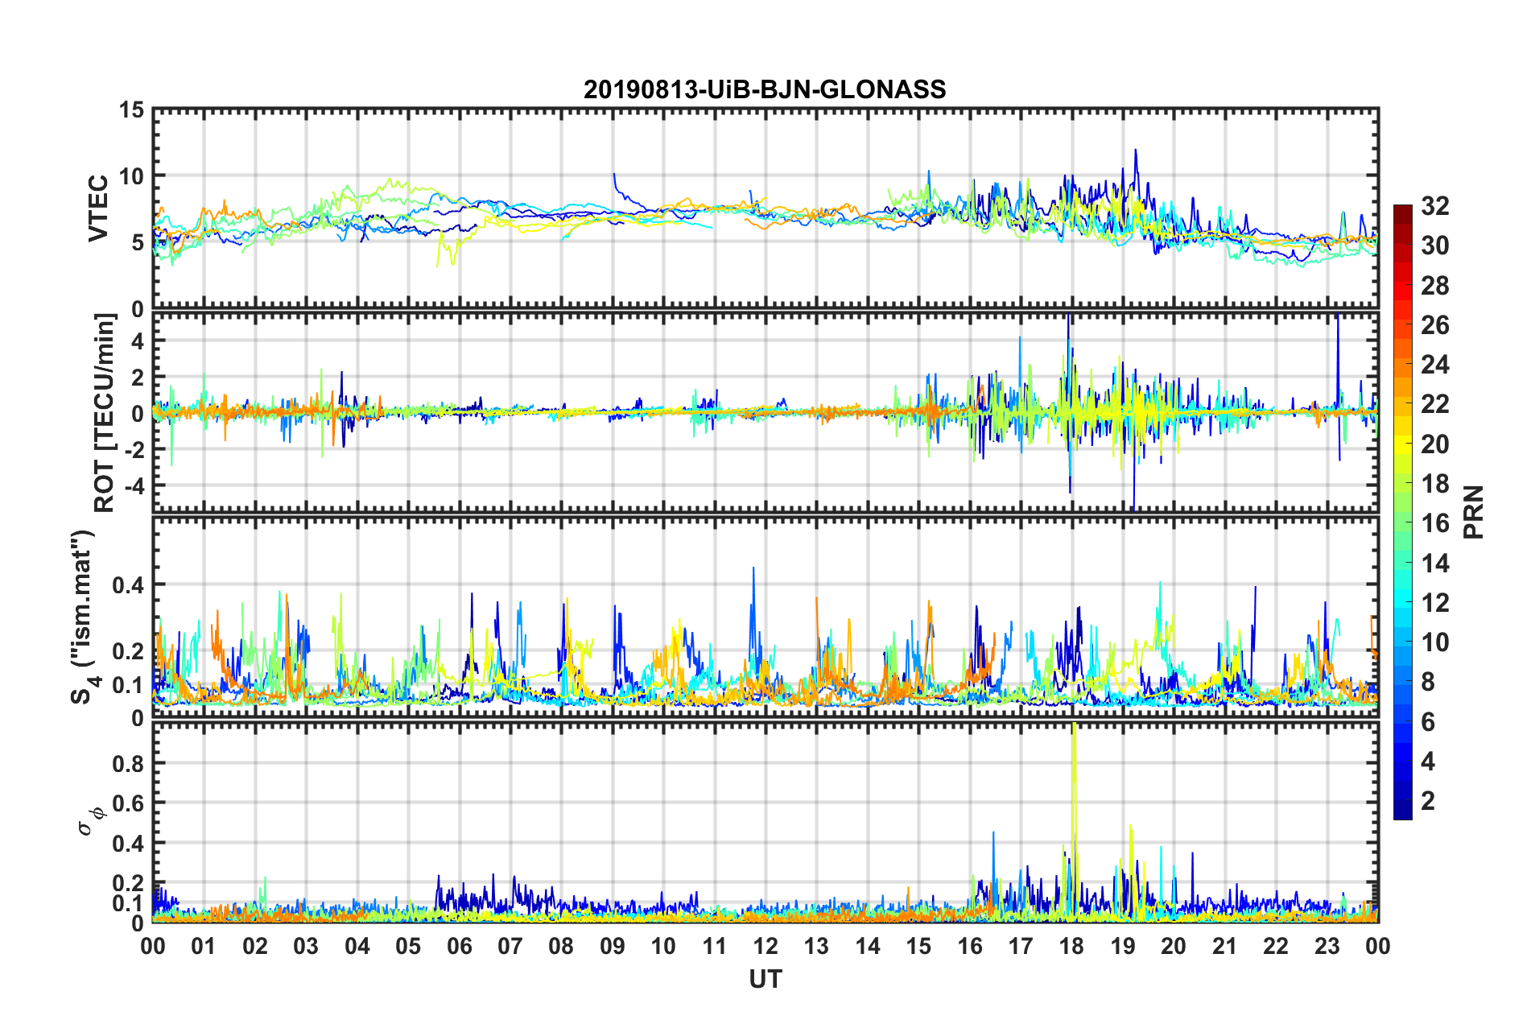Screen dimensions: 1531x1024
Task: Click the UT x-axis label
Action: pyautogui.click(x=765, y=978)
